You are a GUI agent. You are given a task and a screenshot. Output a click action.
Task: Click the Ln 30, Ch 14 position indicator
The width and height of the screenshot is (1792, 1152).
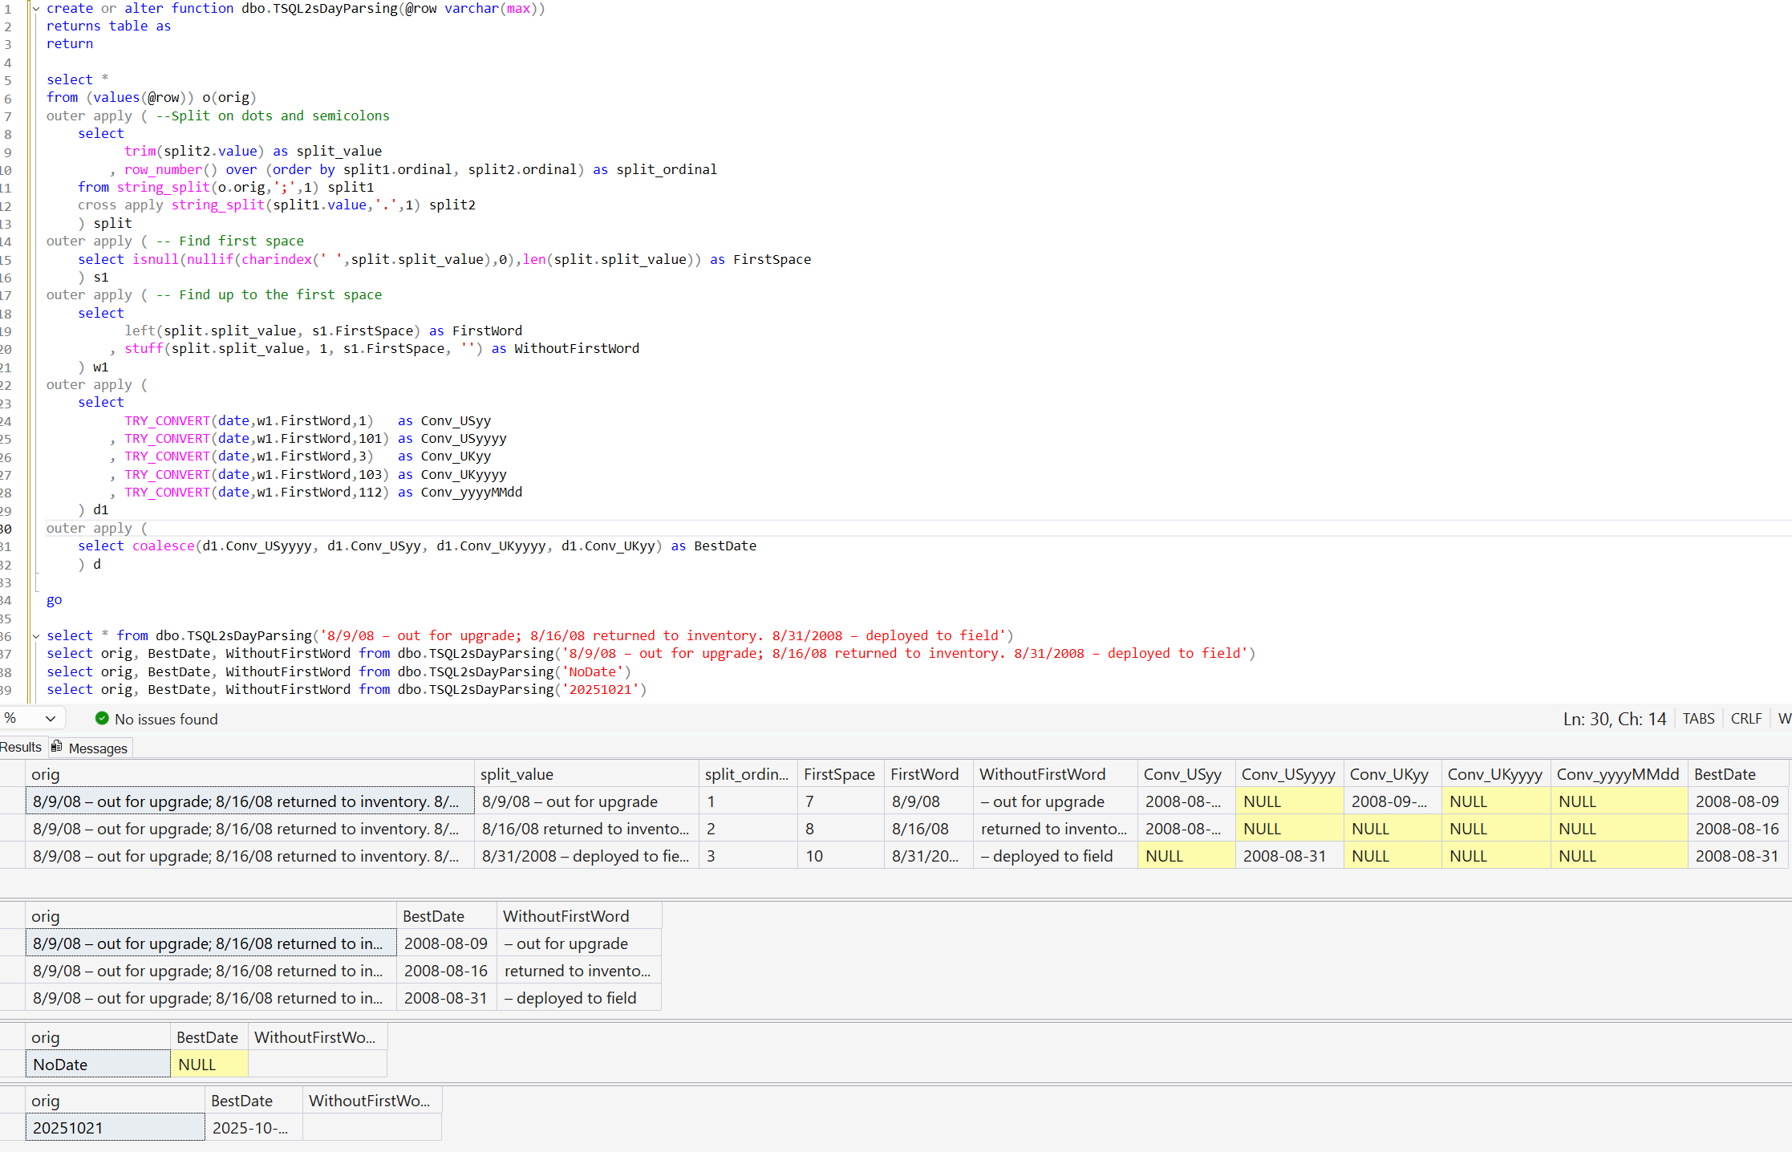click(1614, 719)
